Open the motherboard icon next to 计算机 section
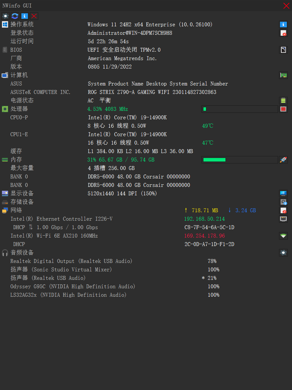 283,75
